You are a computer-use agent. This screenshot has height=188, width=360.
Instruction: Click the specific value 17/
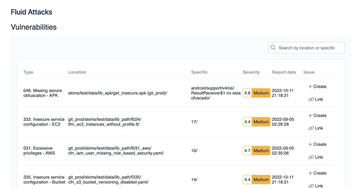[x=194, y=122]
